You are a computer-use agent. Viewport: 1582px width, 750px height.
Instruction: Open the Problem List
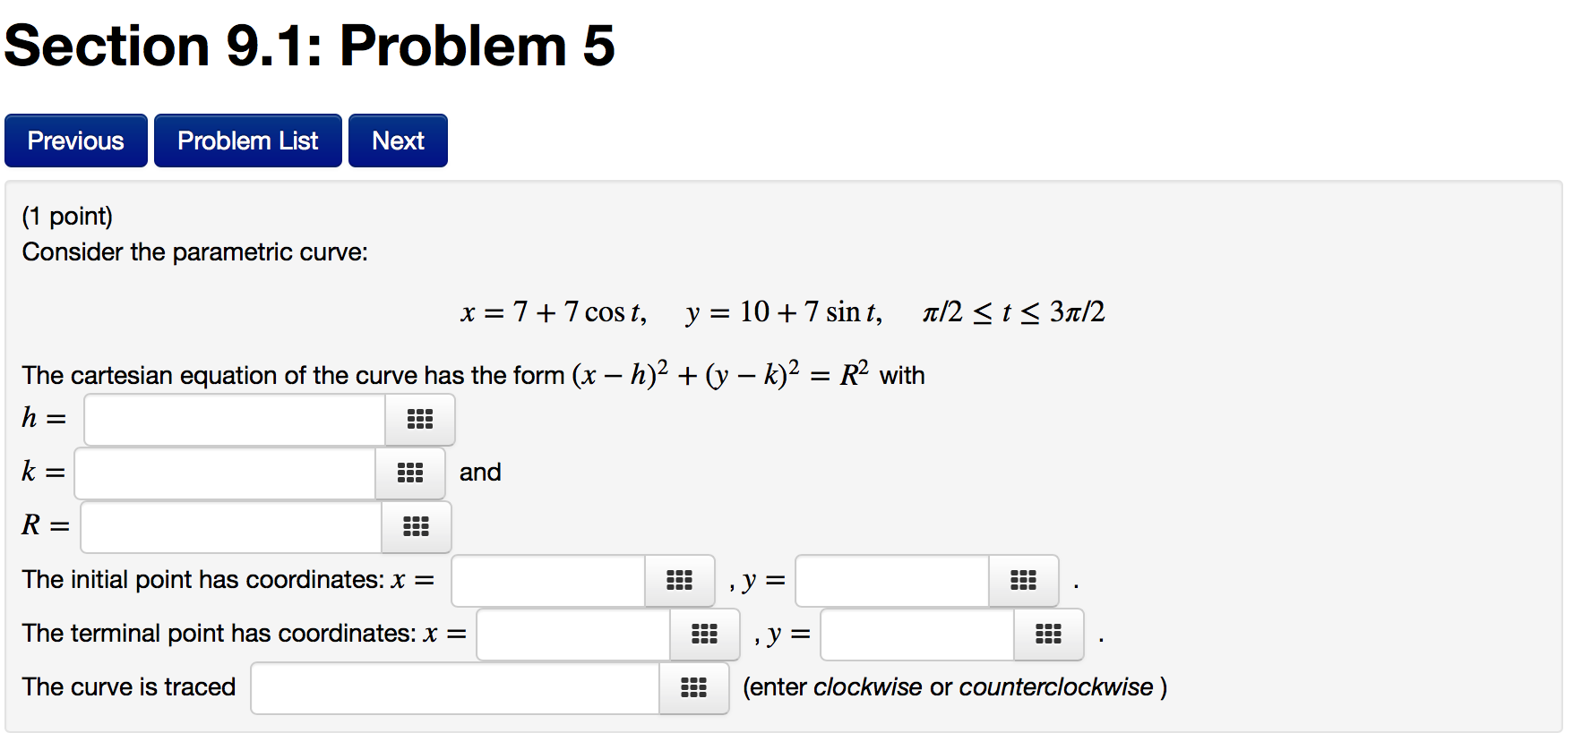pos(248,141)
